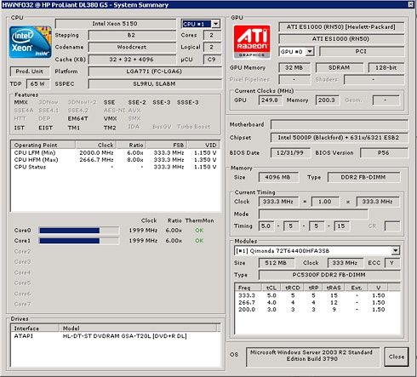Close the window via title bar X
This screenshot has width=417, height=377.
410,4
